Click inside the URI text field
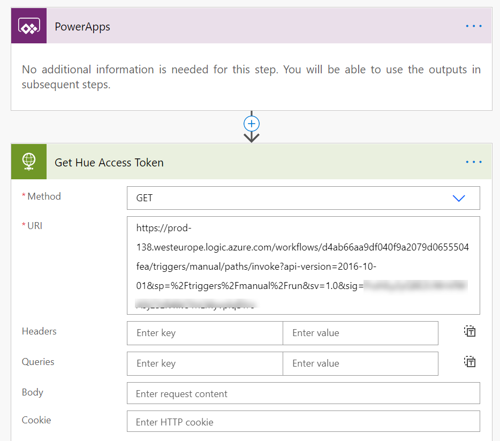The width and height of the screenshot is (500, 441). (303, 265)
